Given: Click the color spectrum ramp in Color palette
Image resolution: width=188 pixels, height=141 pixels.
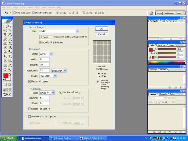Looking at the screenshot, I should pyautogui.click(x=167, y=62).
